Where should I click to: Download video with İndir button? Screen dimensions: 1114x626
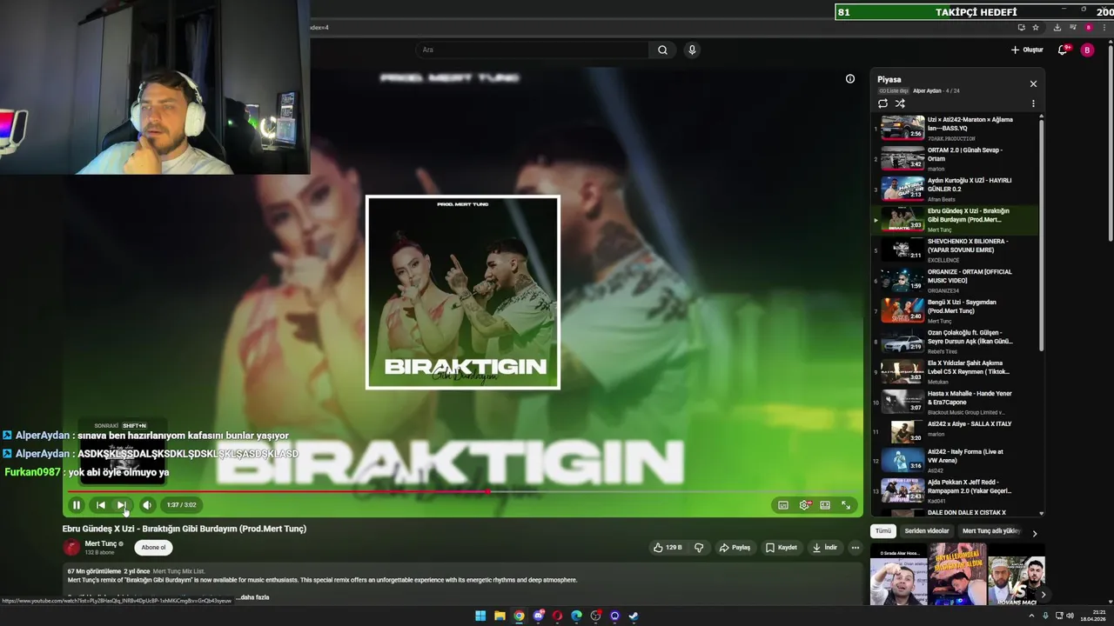pyautogui.click(x=825, y=548)
